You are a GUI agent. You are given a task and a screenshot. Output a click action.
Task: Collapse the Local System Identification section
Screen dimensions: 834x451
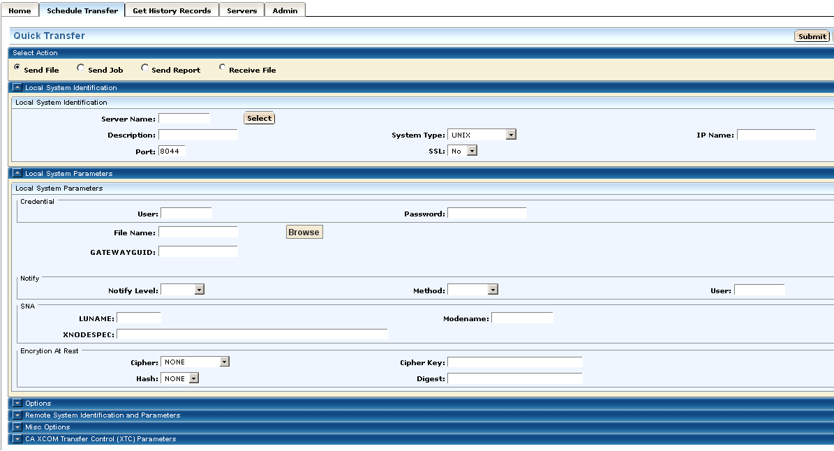coord(17,88)
